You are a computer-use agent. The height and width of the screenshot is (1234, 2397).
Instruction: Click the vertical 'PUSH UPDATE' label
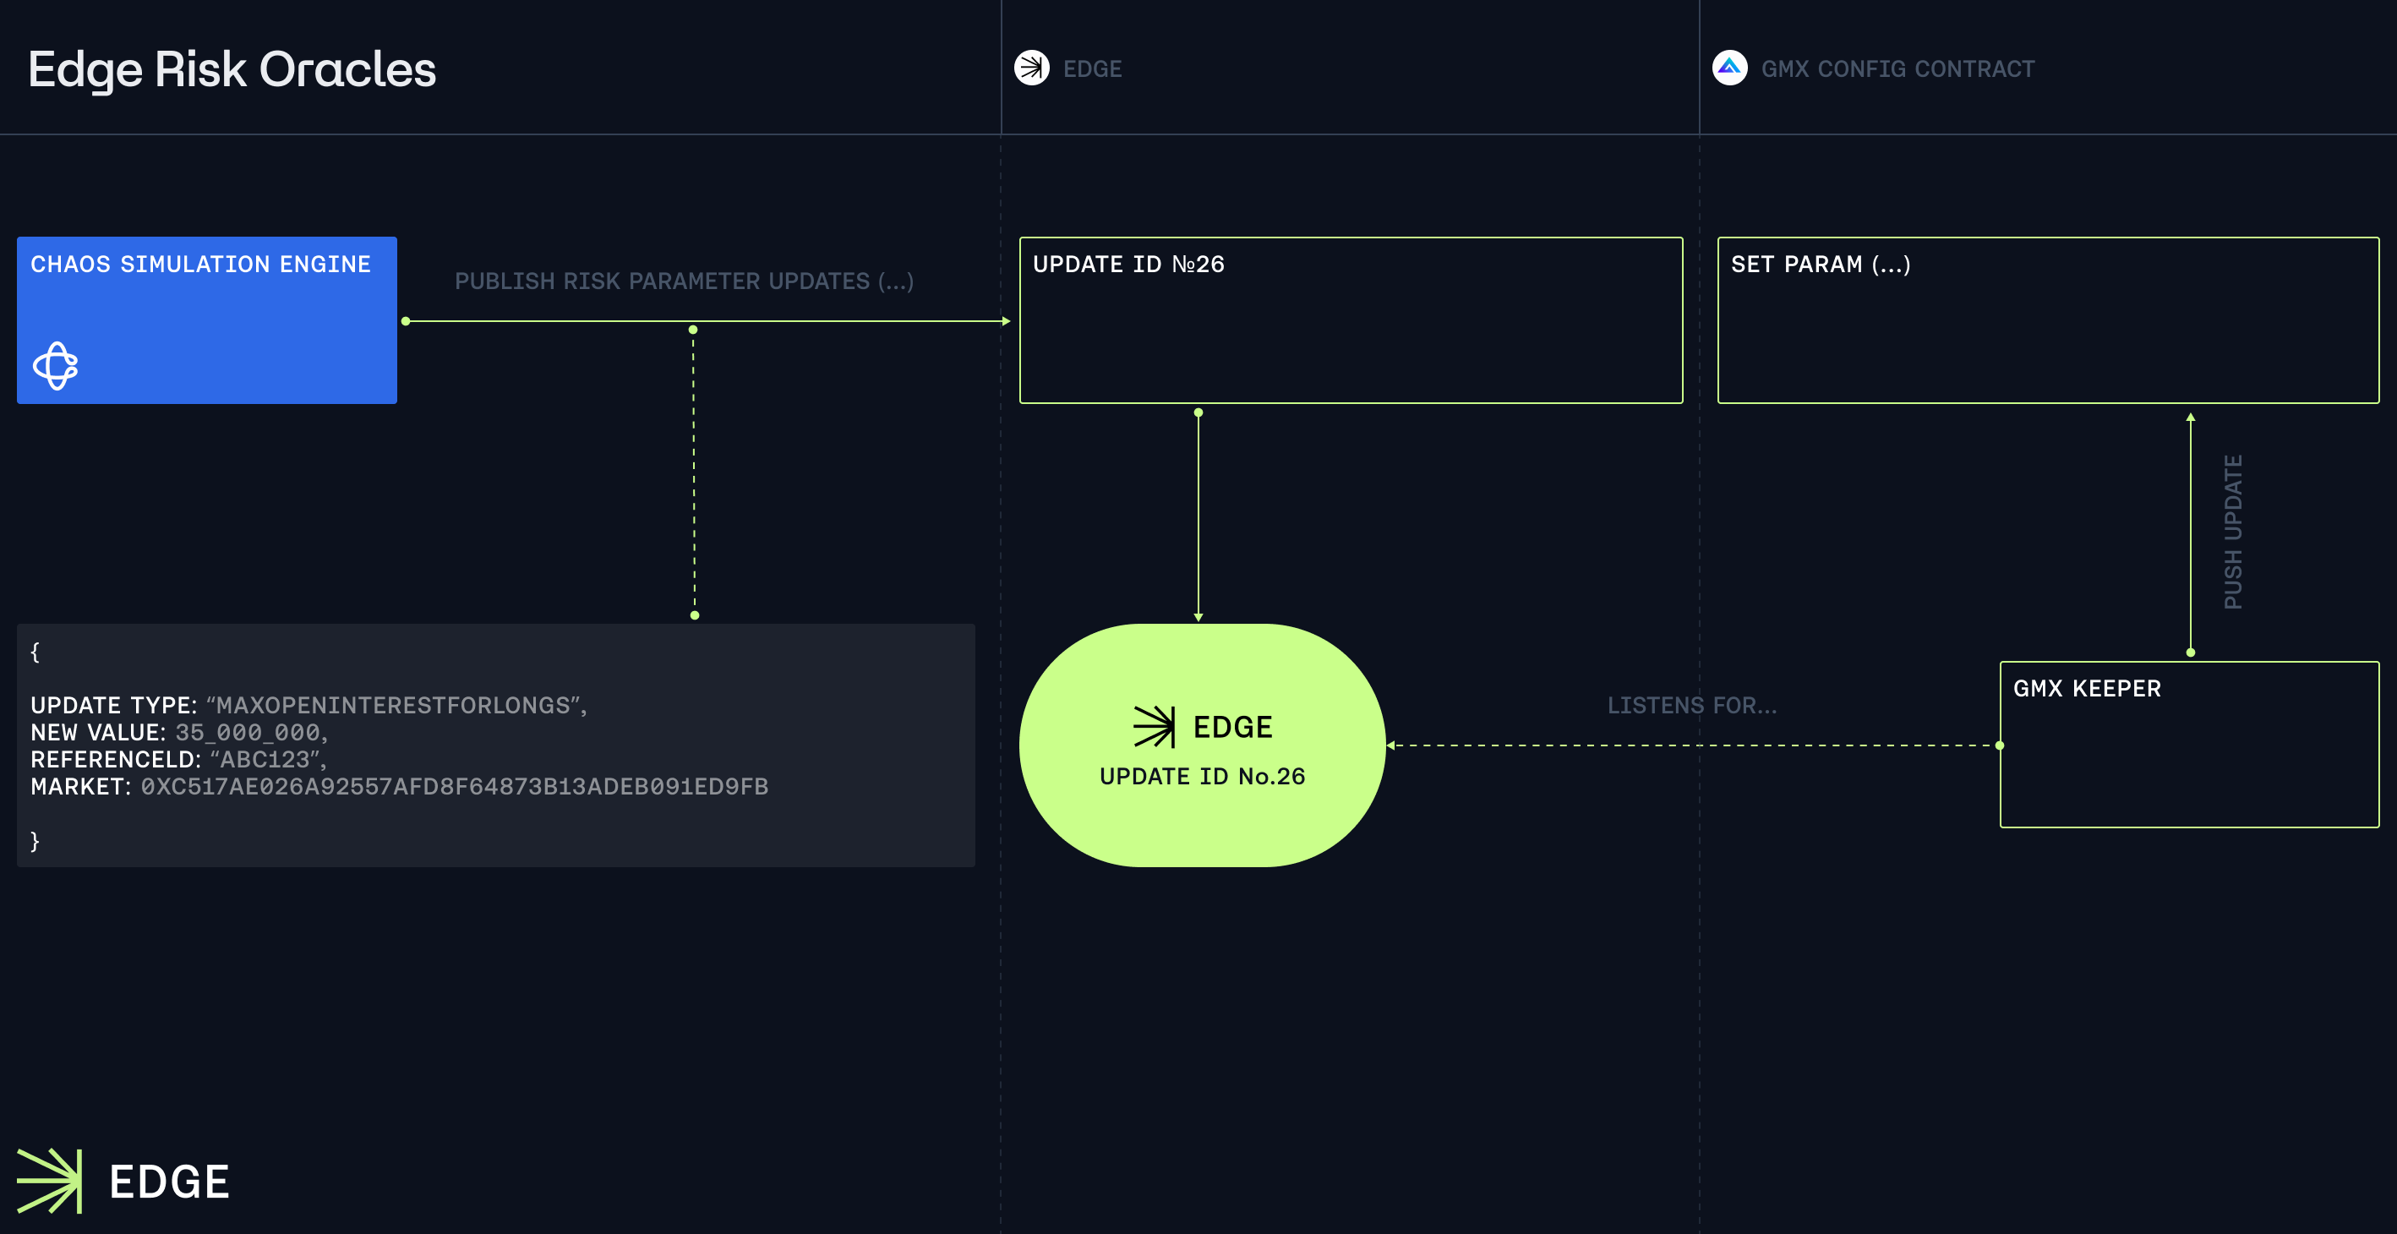[2233, 532]
